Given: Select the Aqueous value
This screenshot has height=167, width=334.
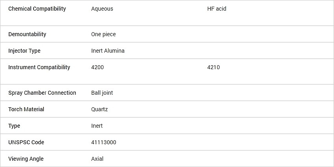Looking at the screenshot, I should click(x=102, y=9).
